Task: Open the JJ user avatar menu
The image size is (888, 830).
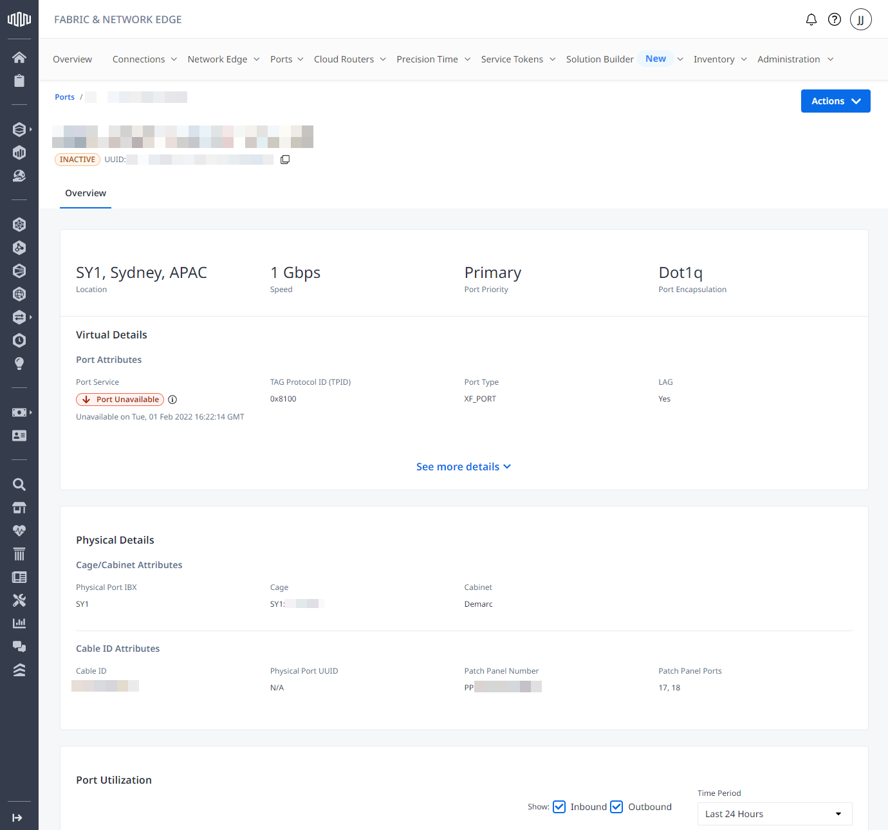Action: (x=861, y=19)
